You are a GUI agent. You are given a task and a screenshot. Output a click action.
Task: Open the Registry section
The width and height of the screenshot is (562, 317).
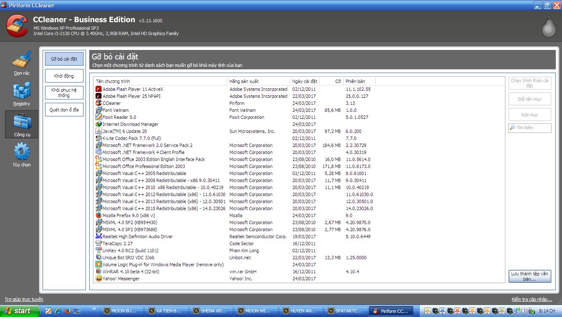pyautogui.click(x=21, y=94)
